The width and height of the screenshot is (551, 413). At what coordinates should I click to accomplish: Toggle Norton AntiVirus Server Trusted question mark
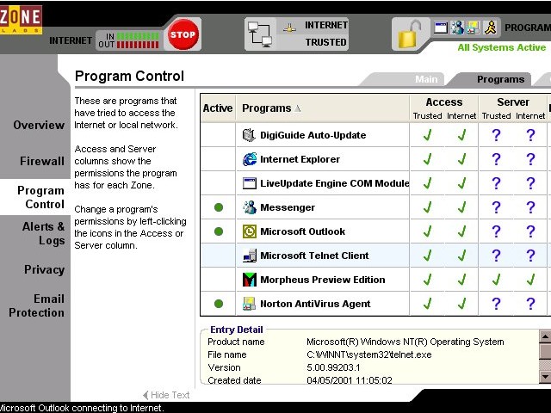[496, 304]
